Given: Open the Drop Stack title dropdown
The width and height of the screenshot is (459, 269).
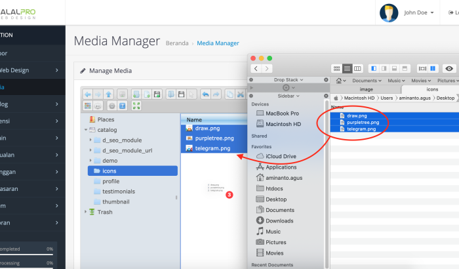Looking at the screenshot, I should pyautogui.click(x=289, y=79).
